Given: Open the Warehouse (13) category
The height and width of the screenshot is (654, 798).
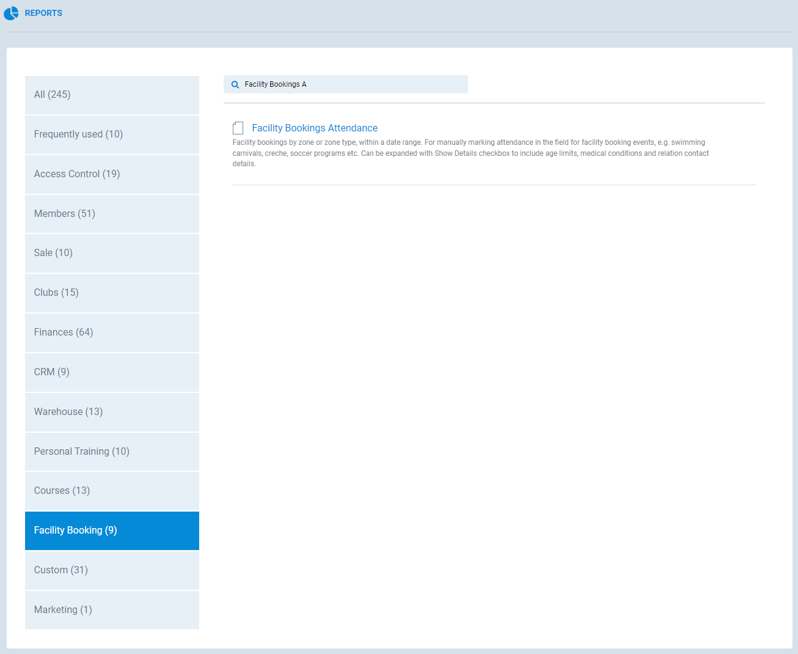Looking at the screenshot, I should [112, 412].
